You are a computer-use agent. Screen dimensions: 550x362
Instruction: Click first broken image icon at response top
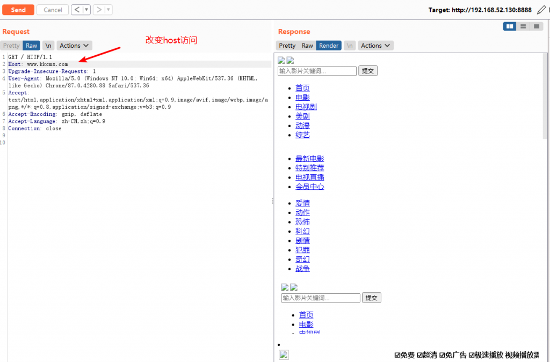click(x=281, y=60)
